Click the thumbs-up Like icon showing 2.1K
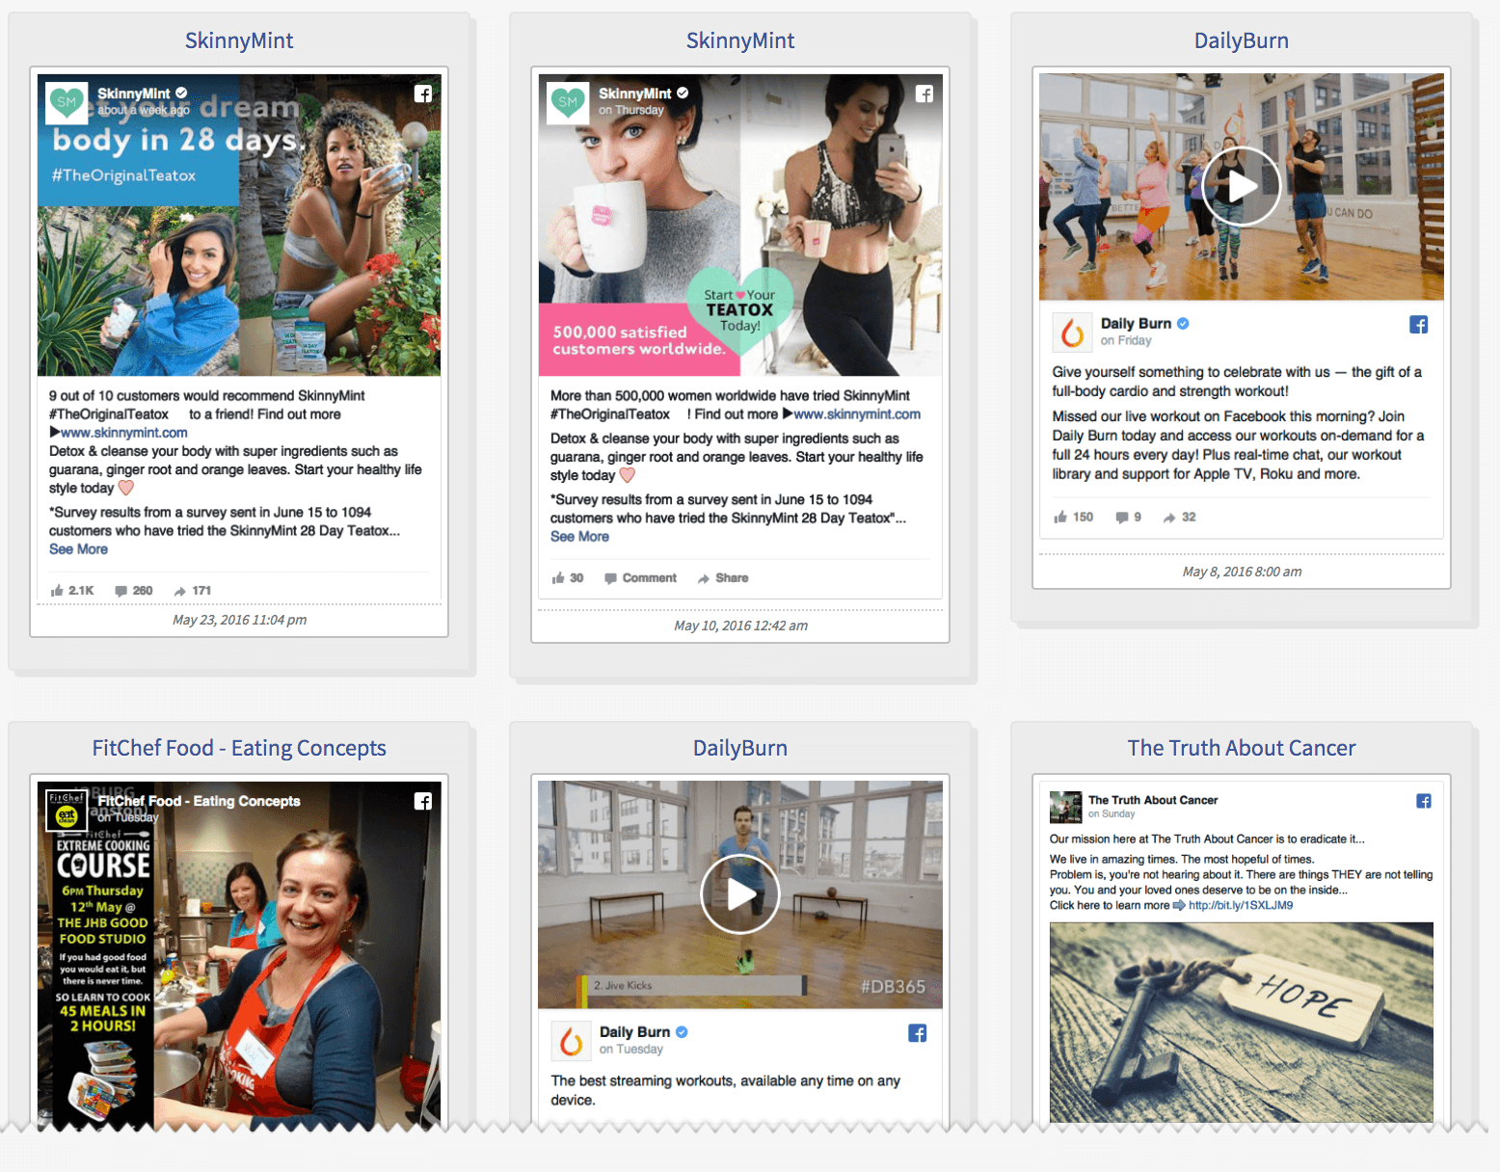 pyautogui.click(x=60, y=590)
